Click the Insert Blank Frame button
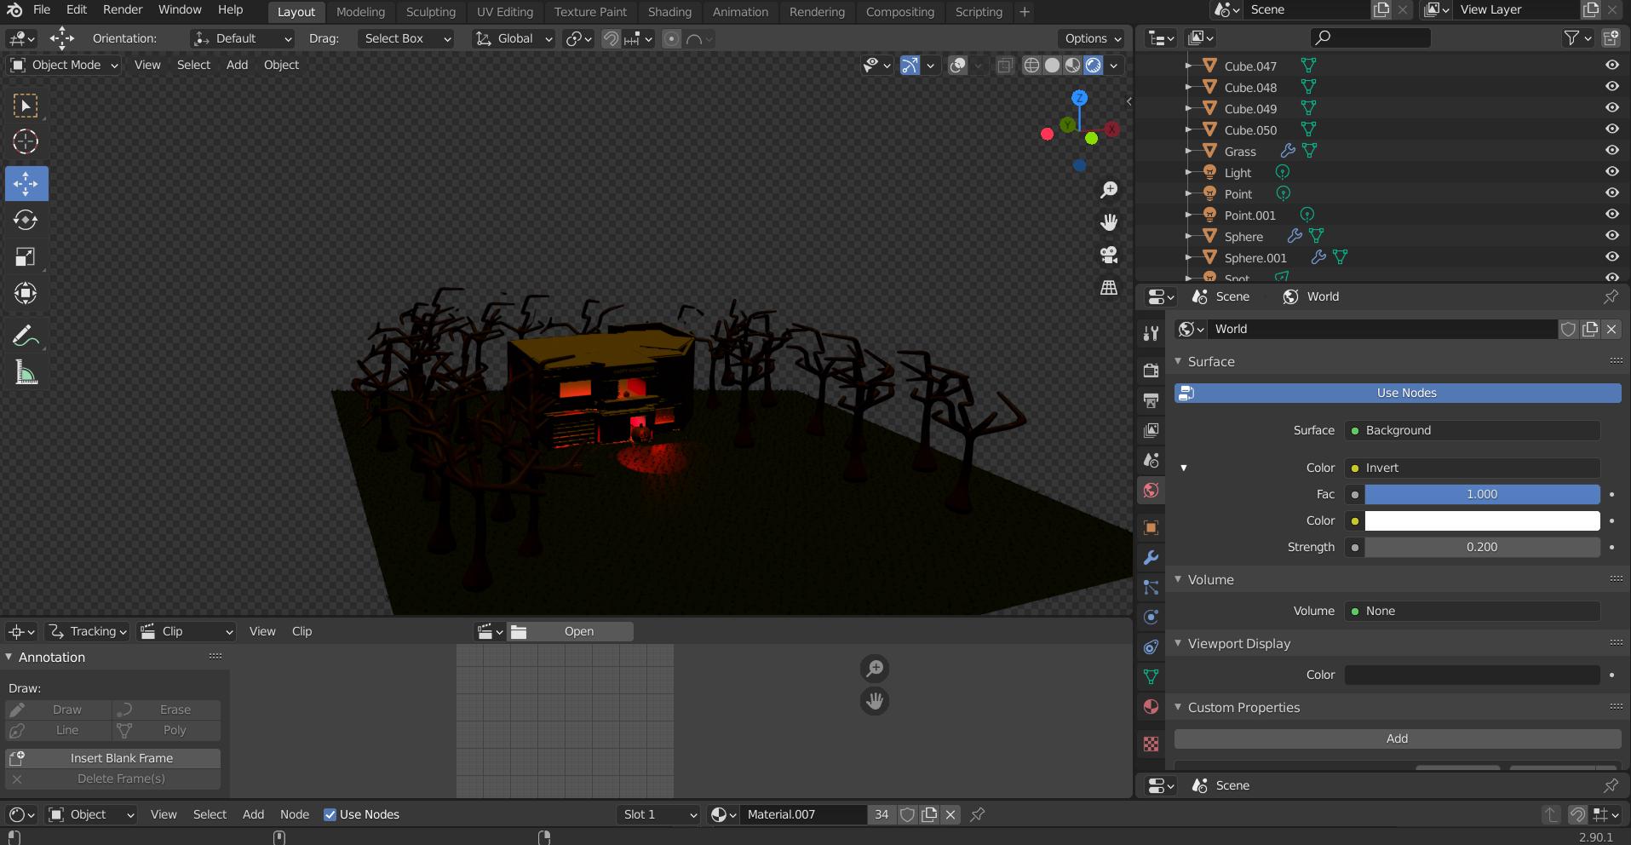 tap(112, 758)
